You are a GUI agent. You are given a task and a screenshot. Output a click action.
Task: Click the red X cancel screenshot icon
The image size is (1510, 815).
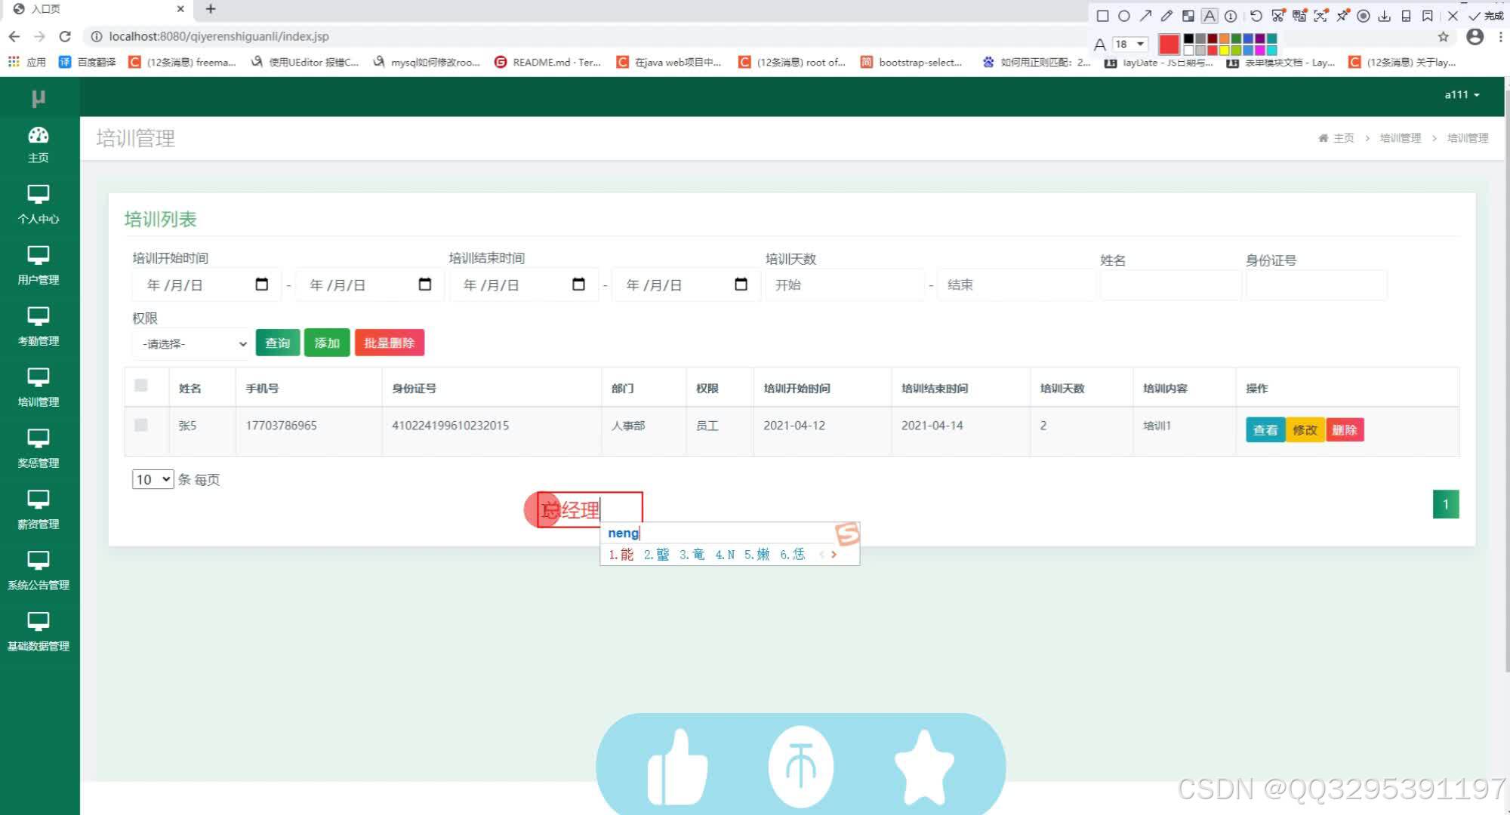[1453, 16]
